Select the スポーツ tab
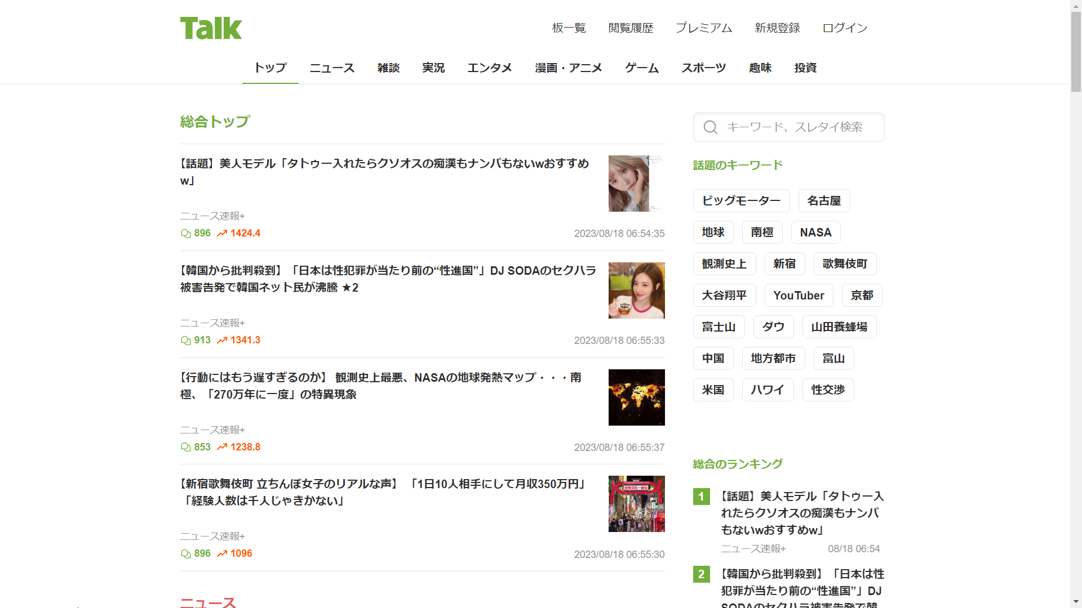The image size is (1082, 608). click(x=703, y=68)
